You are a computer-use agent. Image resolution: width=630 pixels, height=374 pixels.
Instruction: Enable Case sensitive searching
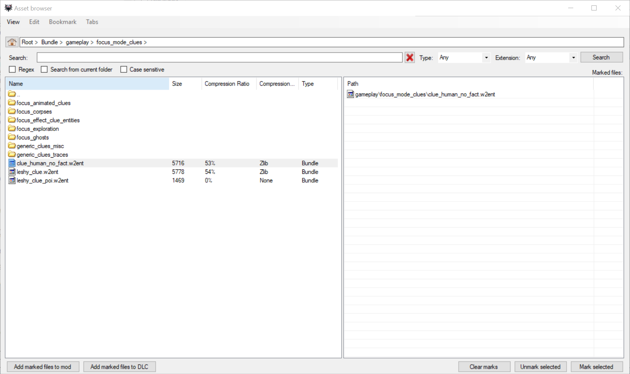[123, 69]
